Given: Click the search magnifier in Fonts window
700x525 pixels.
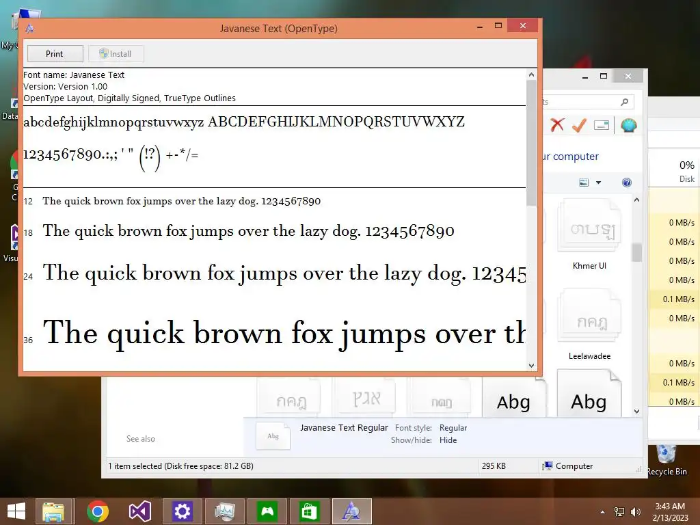Looking at the screenshot, I should (625, 103).
